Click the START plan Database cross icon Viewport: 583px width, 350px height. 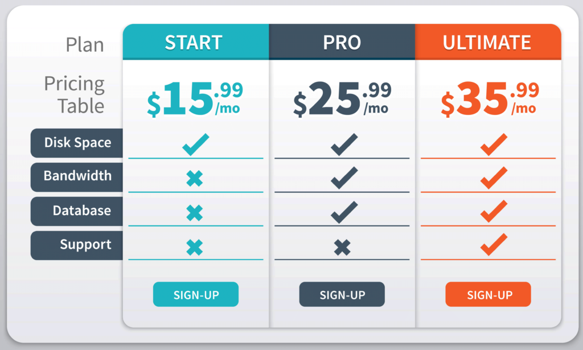(x=195, y=213)
